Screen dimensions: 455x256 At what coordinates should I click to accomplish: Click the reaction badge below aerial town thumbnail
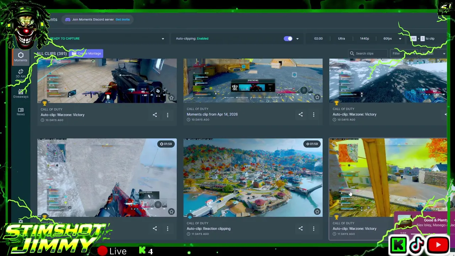pos(190,217)
